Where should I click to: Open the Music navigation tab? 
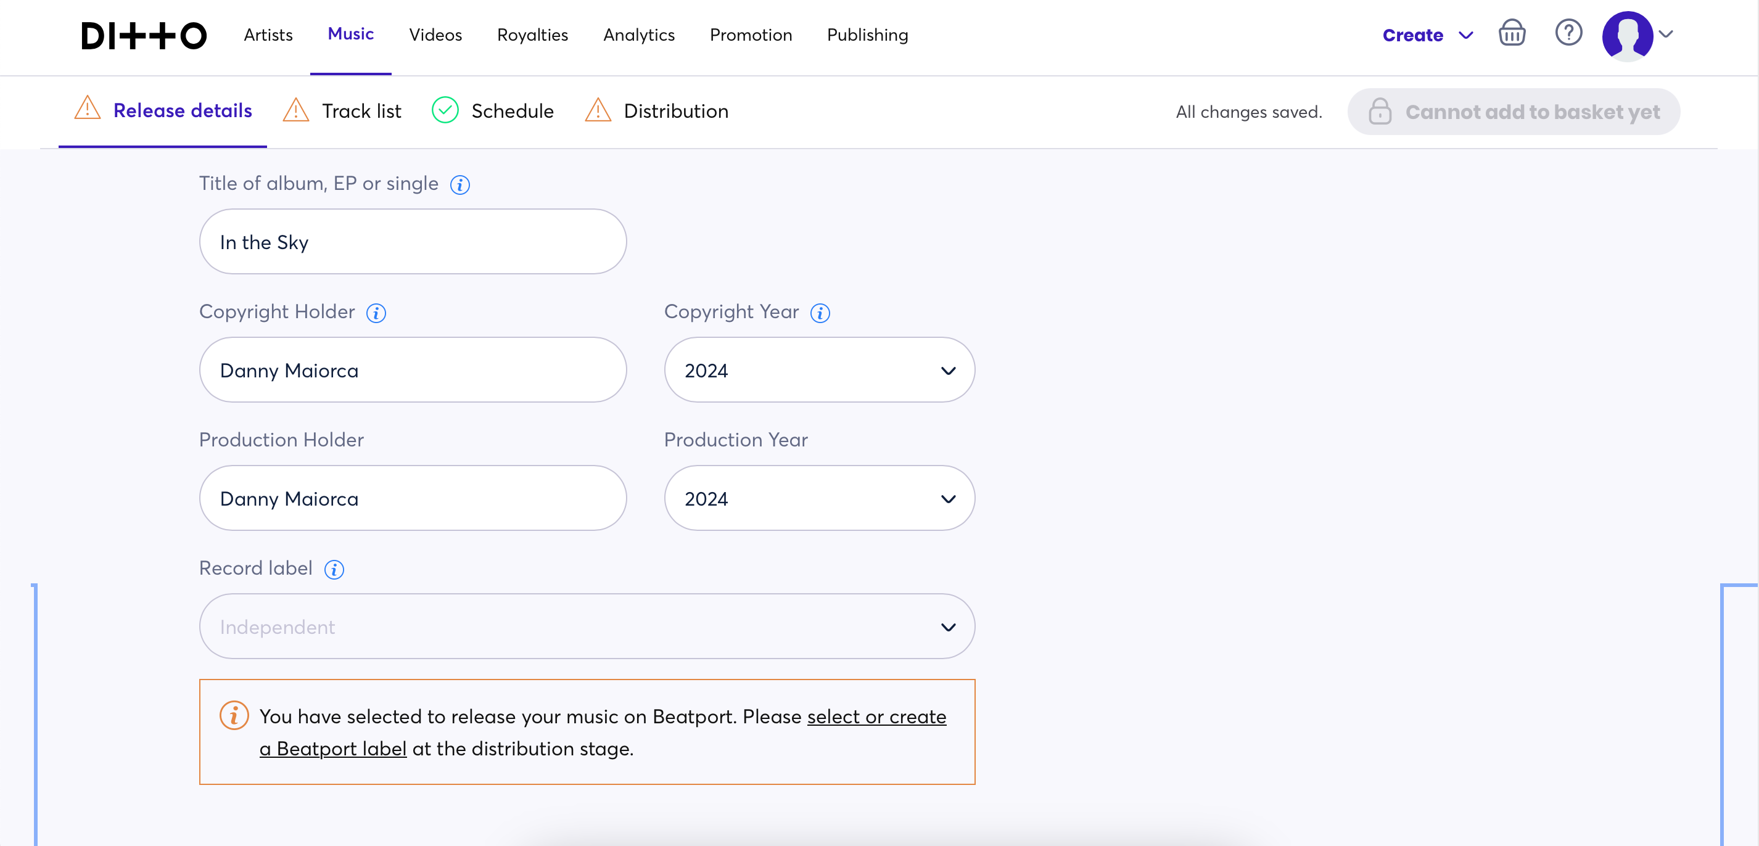350,34
